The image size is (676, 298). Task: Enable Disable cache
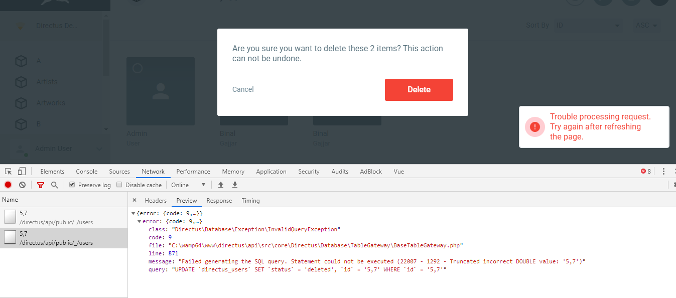pyautogui.click(x=119, y=185)
